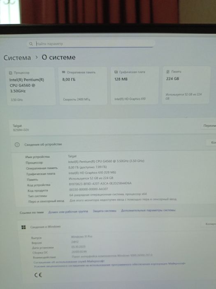The height and width of the screenshot is (289, 216).
Task: Open 'Домен или рабочая группа' link
Action: (68, 211)
